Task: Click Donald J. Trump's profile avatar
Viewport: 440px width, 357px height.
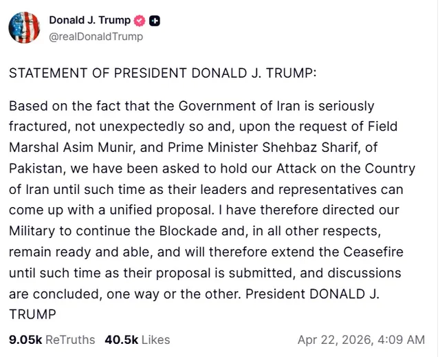Action: click(24, 28)
